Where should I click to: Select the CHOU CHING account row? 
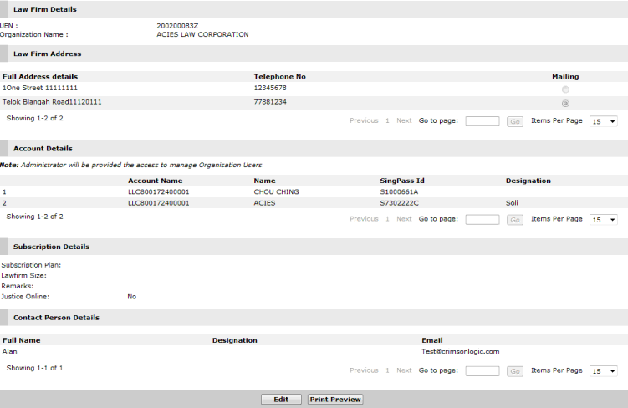click(276, 191)
